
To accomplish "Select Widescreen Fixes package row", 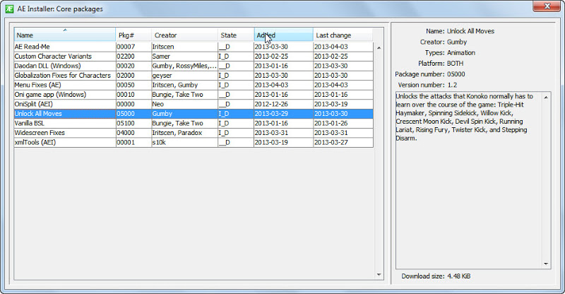I will 194,133.
